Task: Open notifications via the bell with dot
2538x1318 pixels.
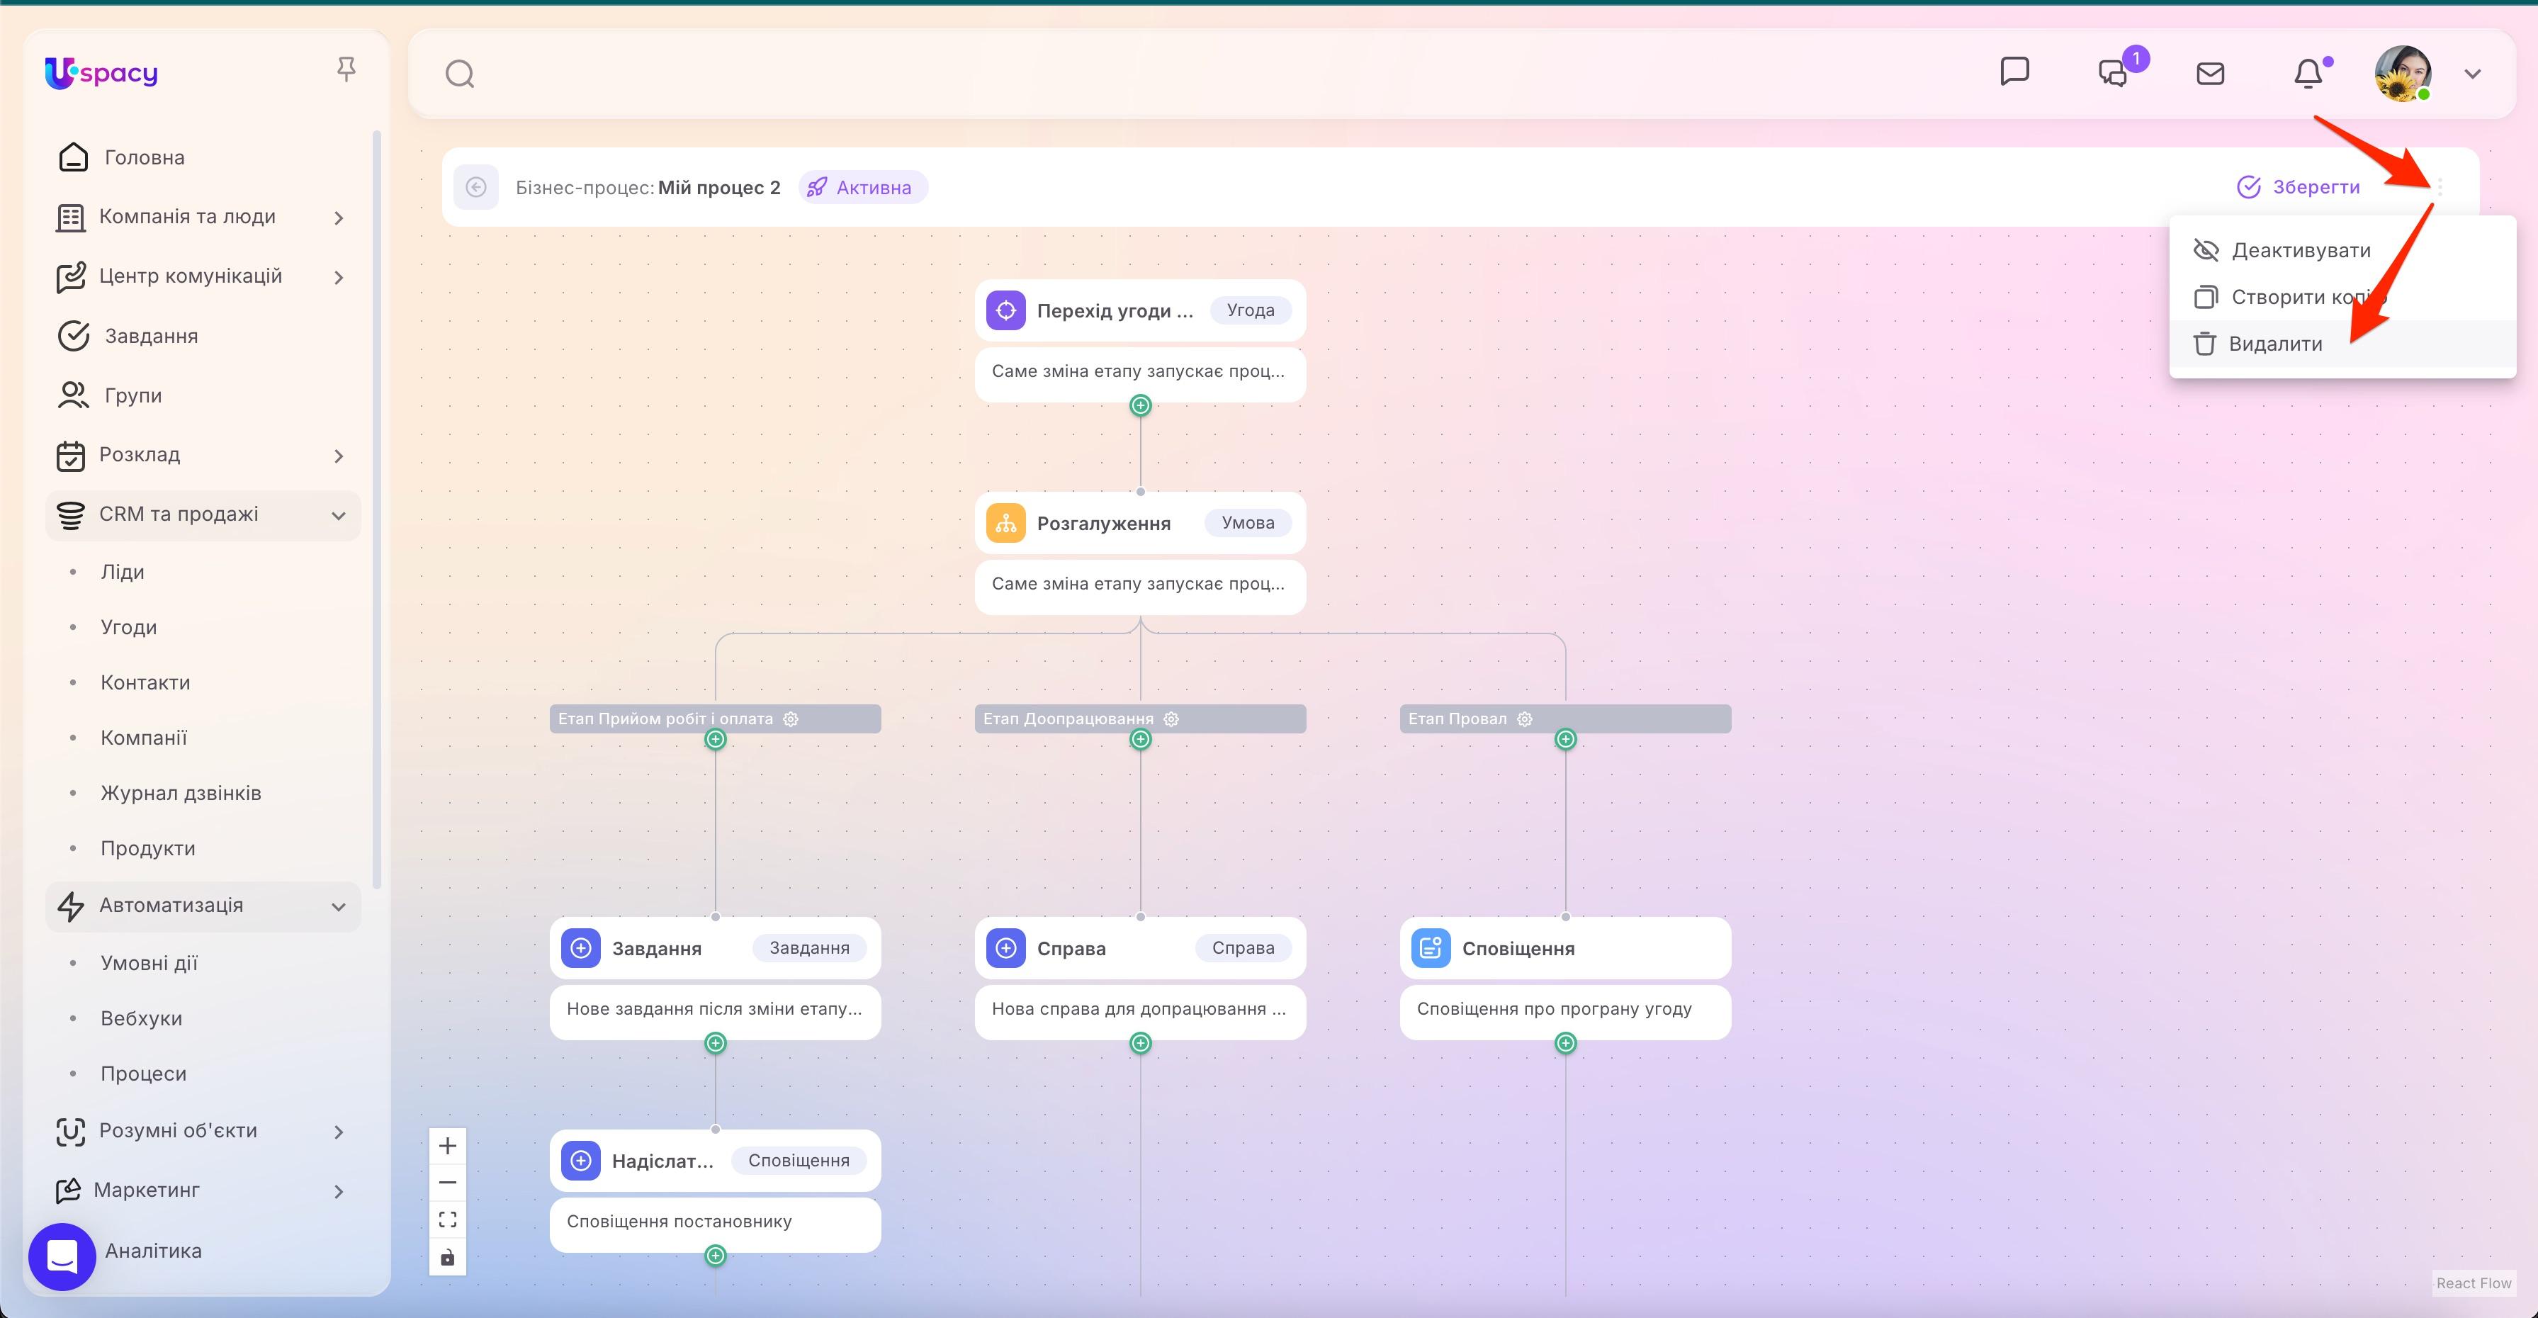Action: pyautogui.click(x=2308, y=72)
